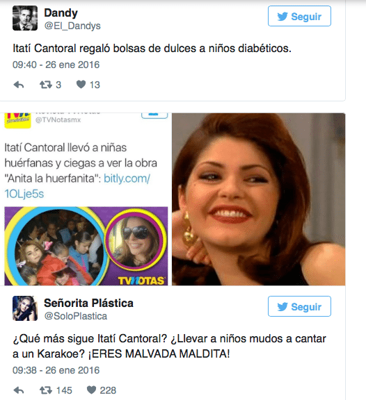Open the 09:38 - 26 ene 2016 timestamp
This screenshot has width=366, height=400.
coord(56,370)
